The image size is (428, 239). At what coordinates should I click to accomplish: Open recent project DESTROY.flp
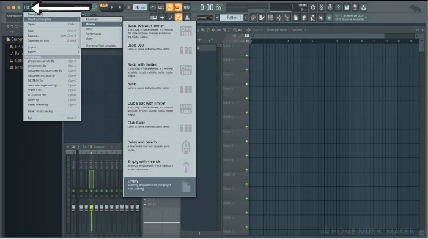52,81
